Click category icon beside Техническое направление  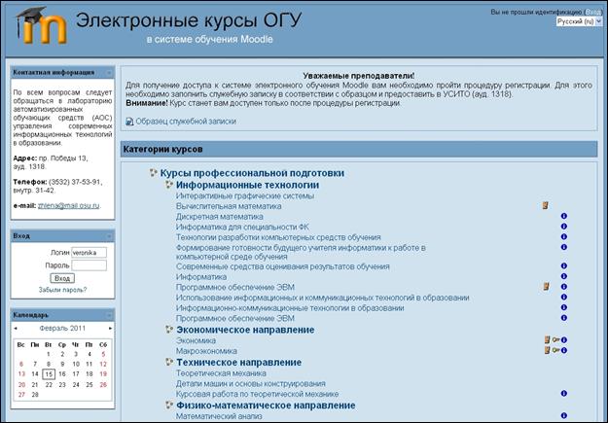click(x=169, y=362)
